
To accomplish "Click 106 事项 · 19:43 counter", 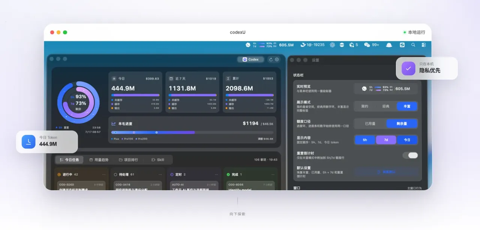I will [x=266, y=160].
